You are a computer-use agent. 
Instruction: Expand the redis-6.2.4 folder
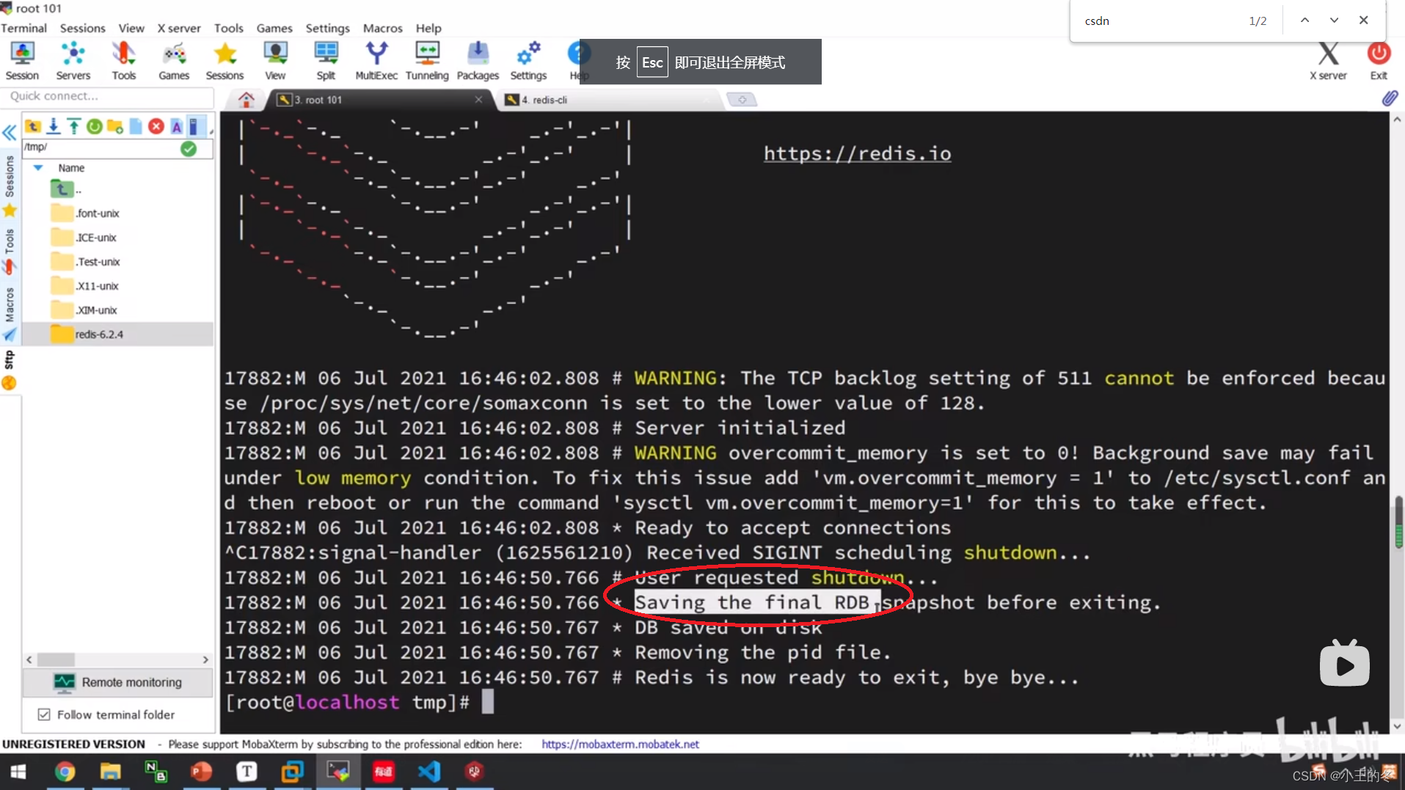(98, 334)
